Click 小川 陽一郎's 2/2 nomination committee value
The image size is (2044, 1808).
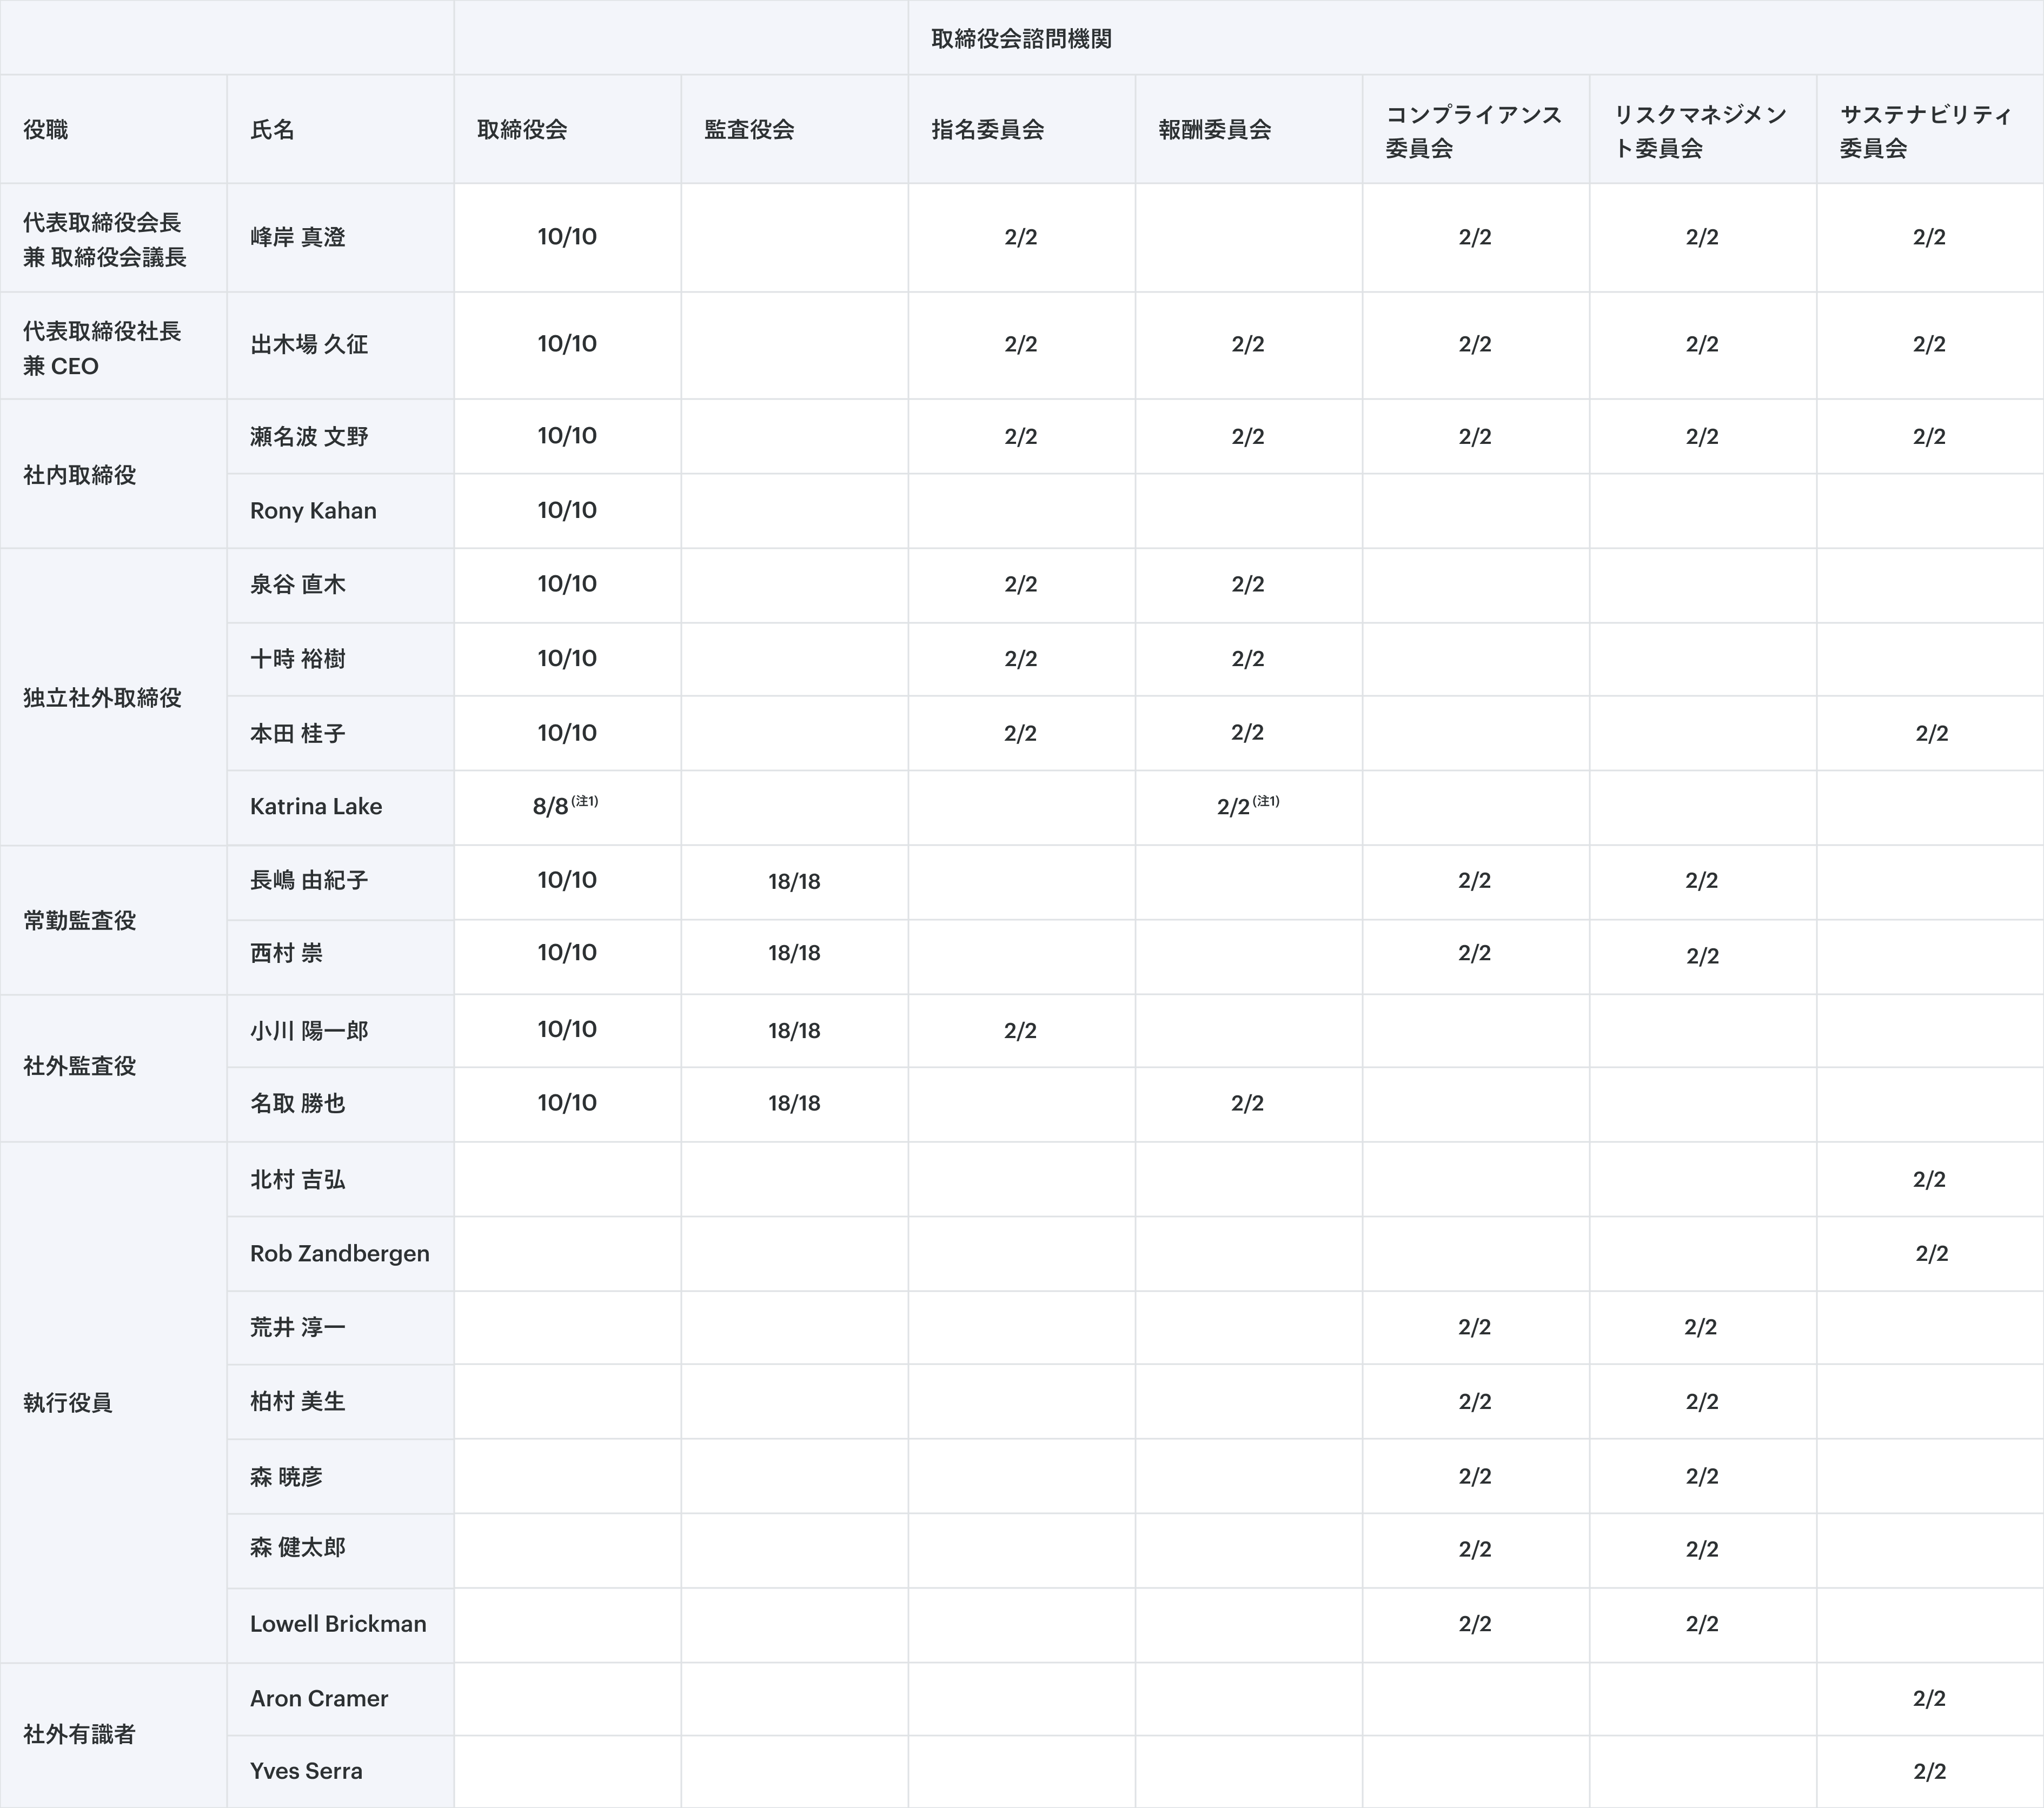point(1020,1031)
